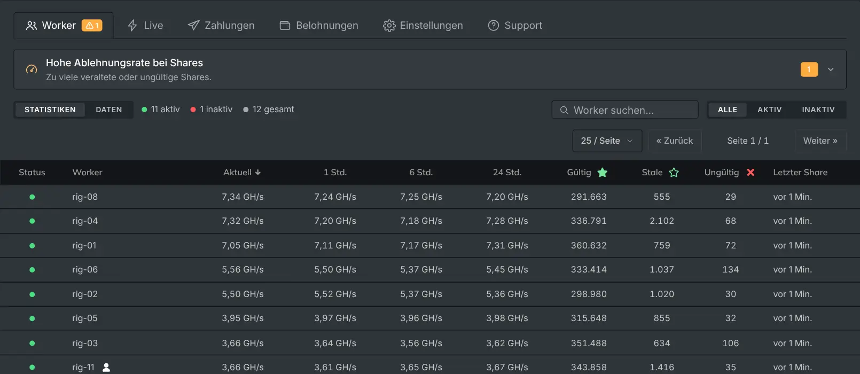Click the Weiter pagination button
This screenshot has height=374, width=860.
click(820, 141)
